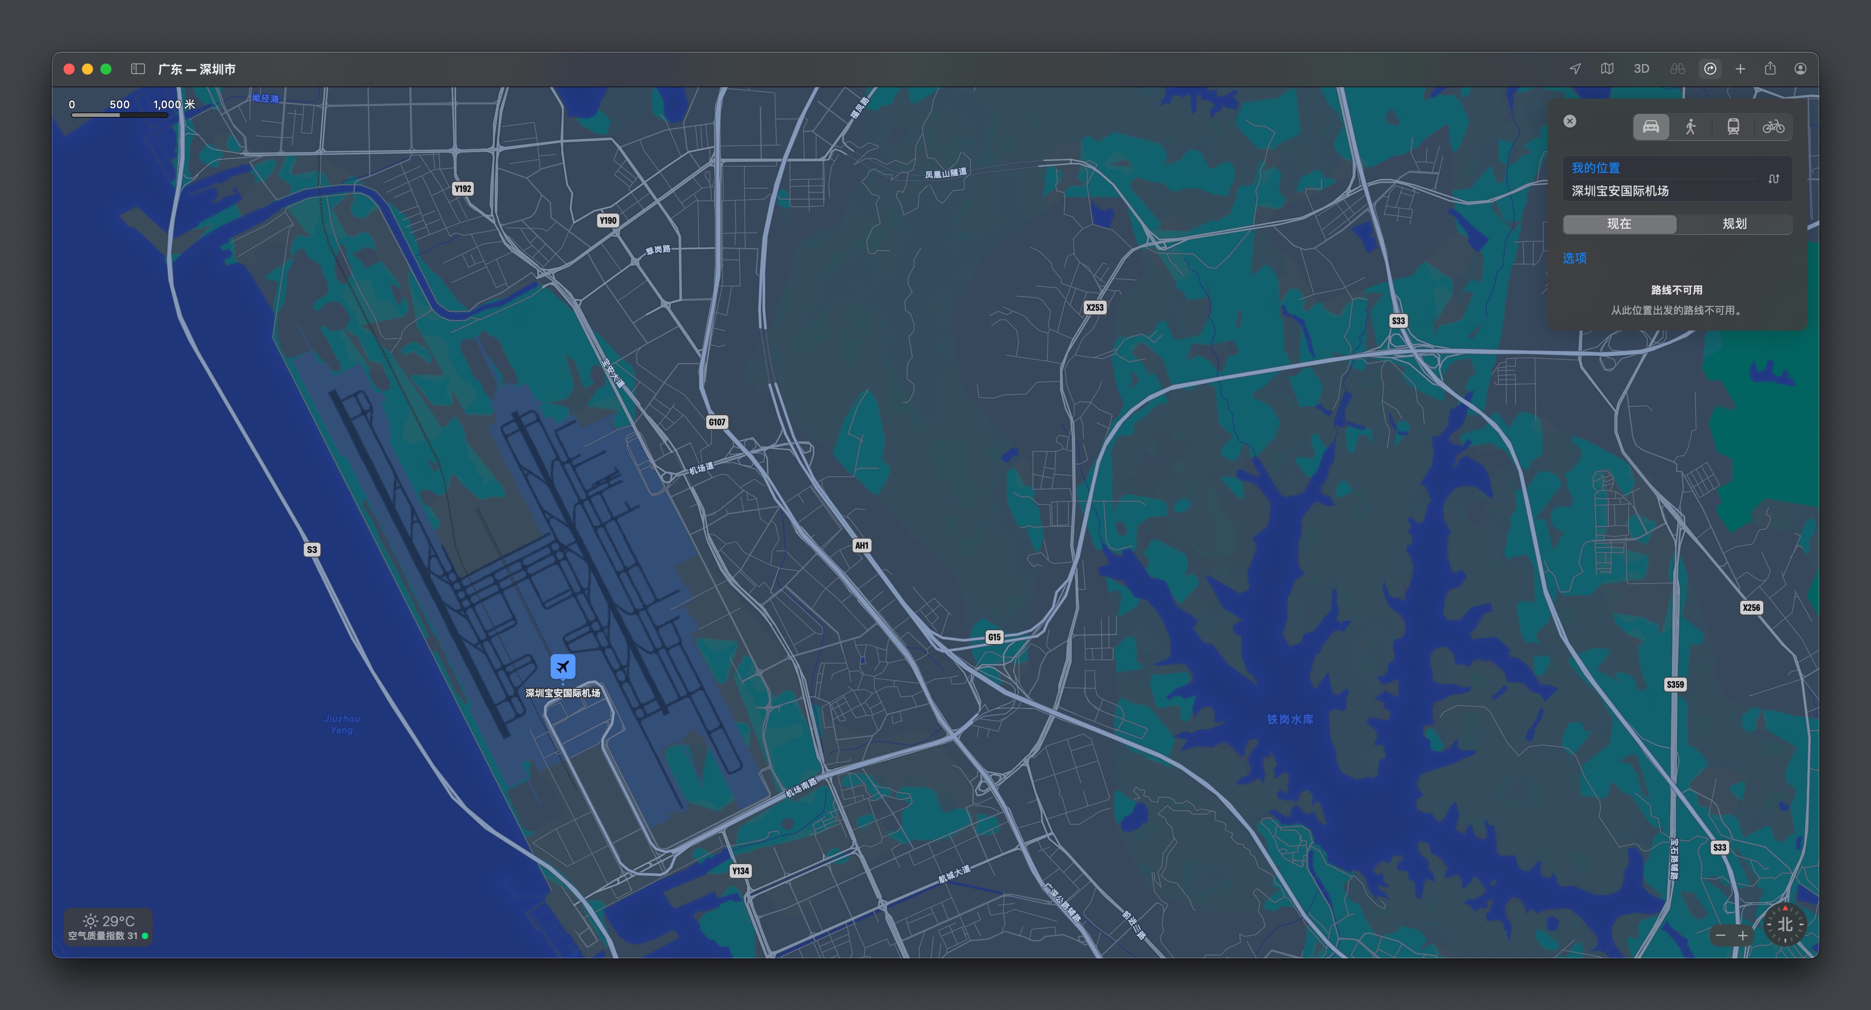
Task: Switch to the 规划 tab
Action: (1734, 224)
